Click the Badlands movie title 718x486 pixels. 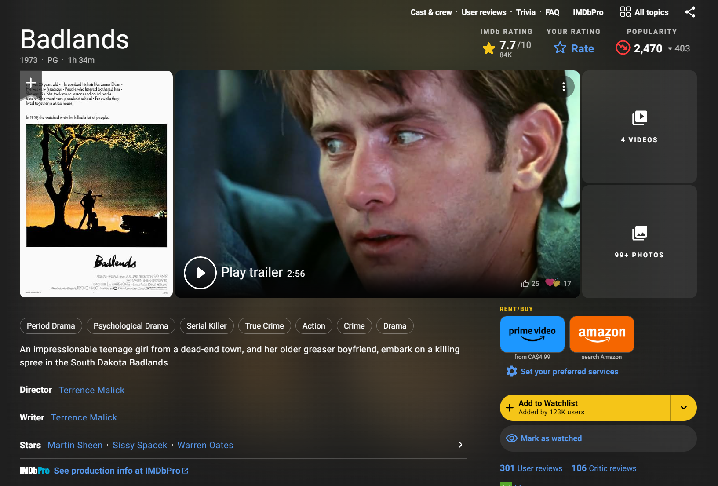click(74, 39)
